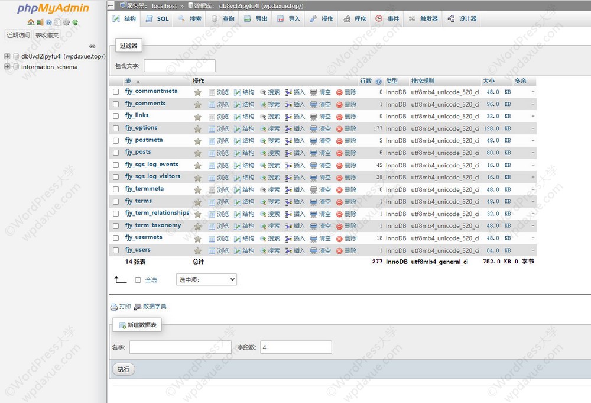Tick the fjy_usermeta checkbox
This screenshot has width=591, height=403.
pyautogui.click(x=116, y=238)
